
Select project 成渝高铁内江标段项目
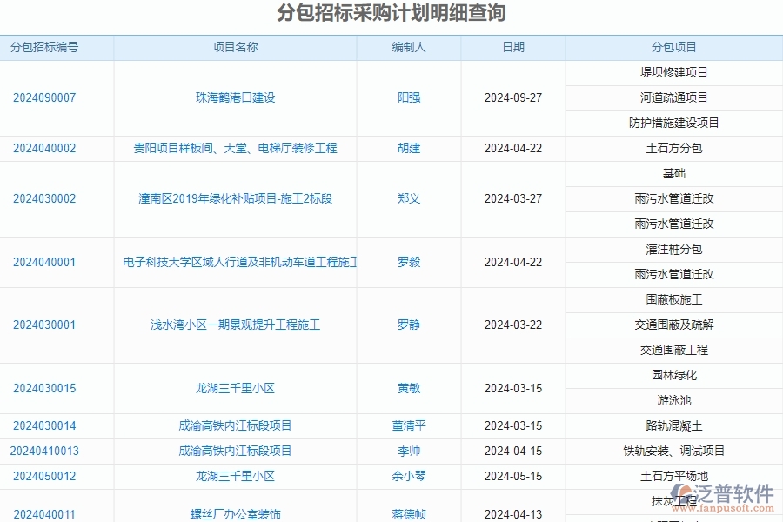tap(237, 425)
